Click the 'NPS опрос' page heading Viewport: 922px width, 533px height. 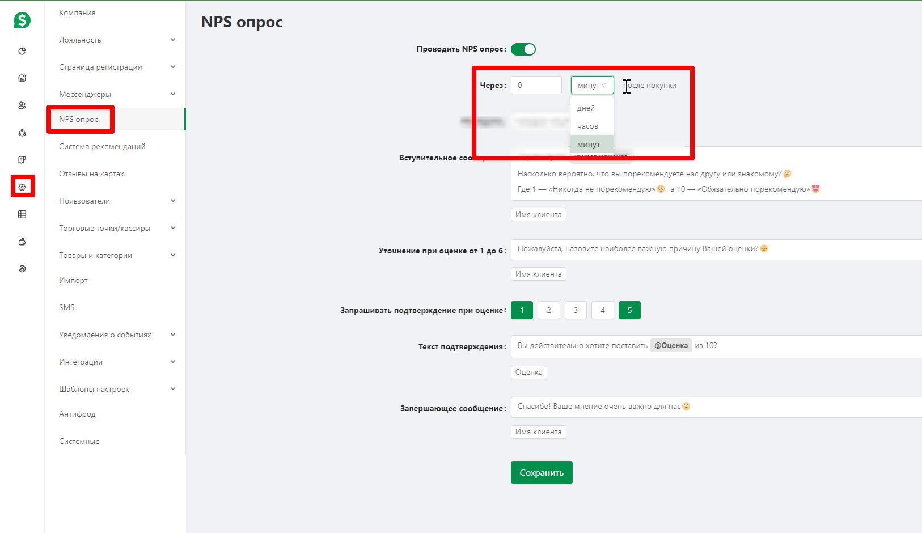pos(242,22)
